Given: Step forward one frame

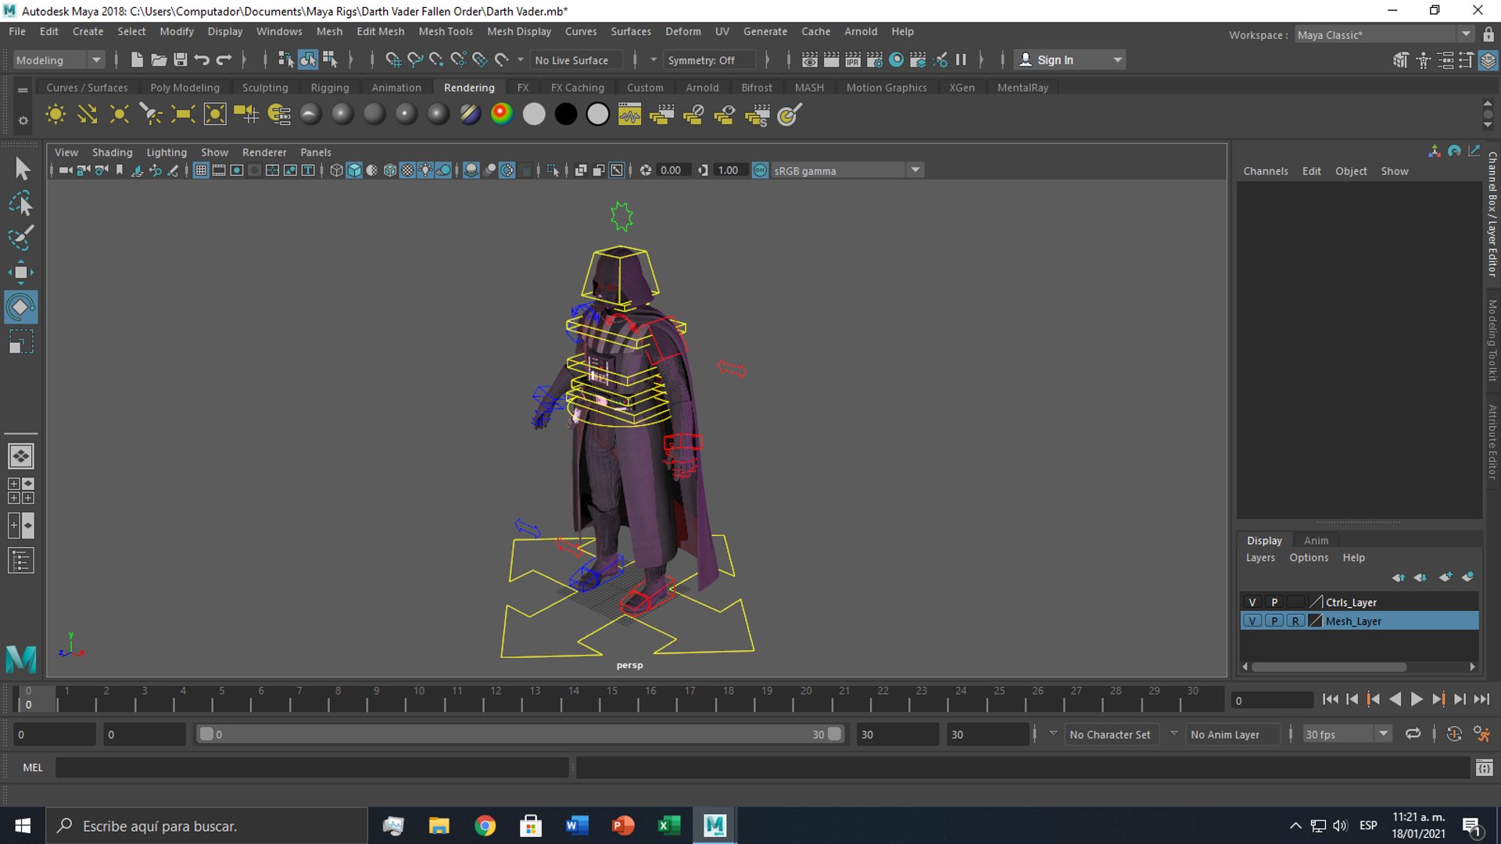Looking at the screenshot, I should (1460, 699).
